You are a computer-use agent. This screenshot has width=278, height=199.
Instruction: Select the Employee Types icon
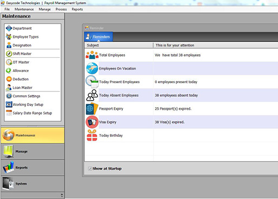click(9, 37)
